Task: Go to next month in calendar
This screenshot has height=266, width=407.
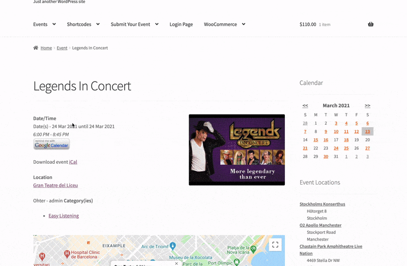Action: [367, 106]
